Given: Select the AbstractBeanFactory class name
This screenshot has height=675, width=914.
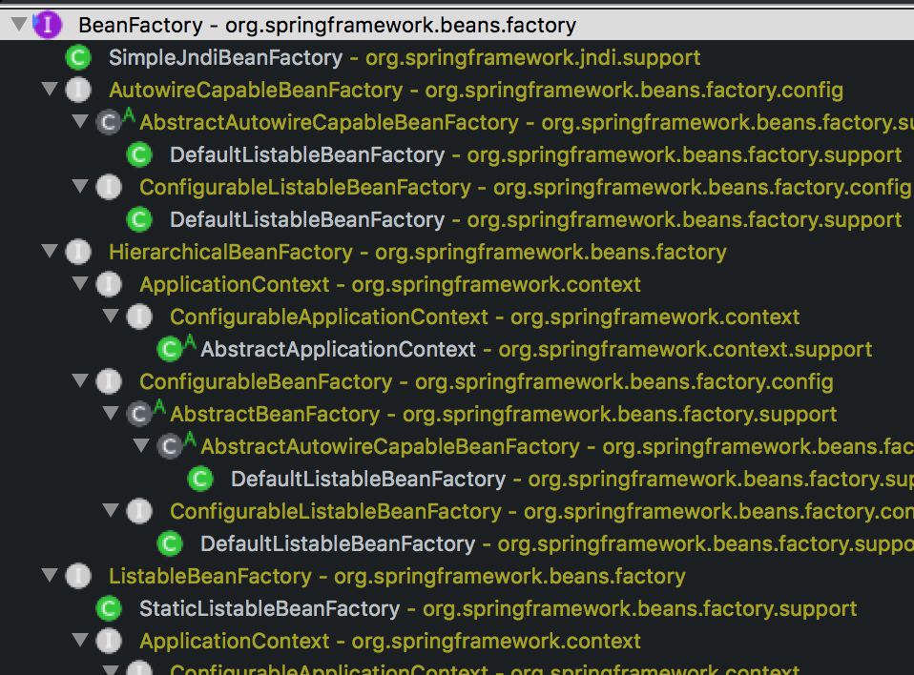Looking at the screenshot, I should 275,414.
